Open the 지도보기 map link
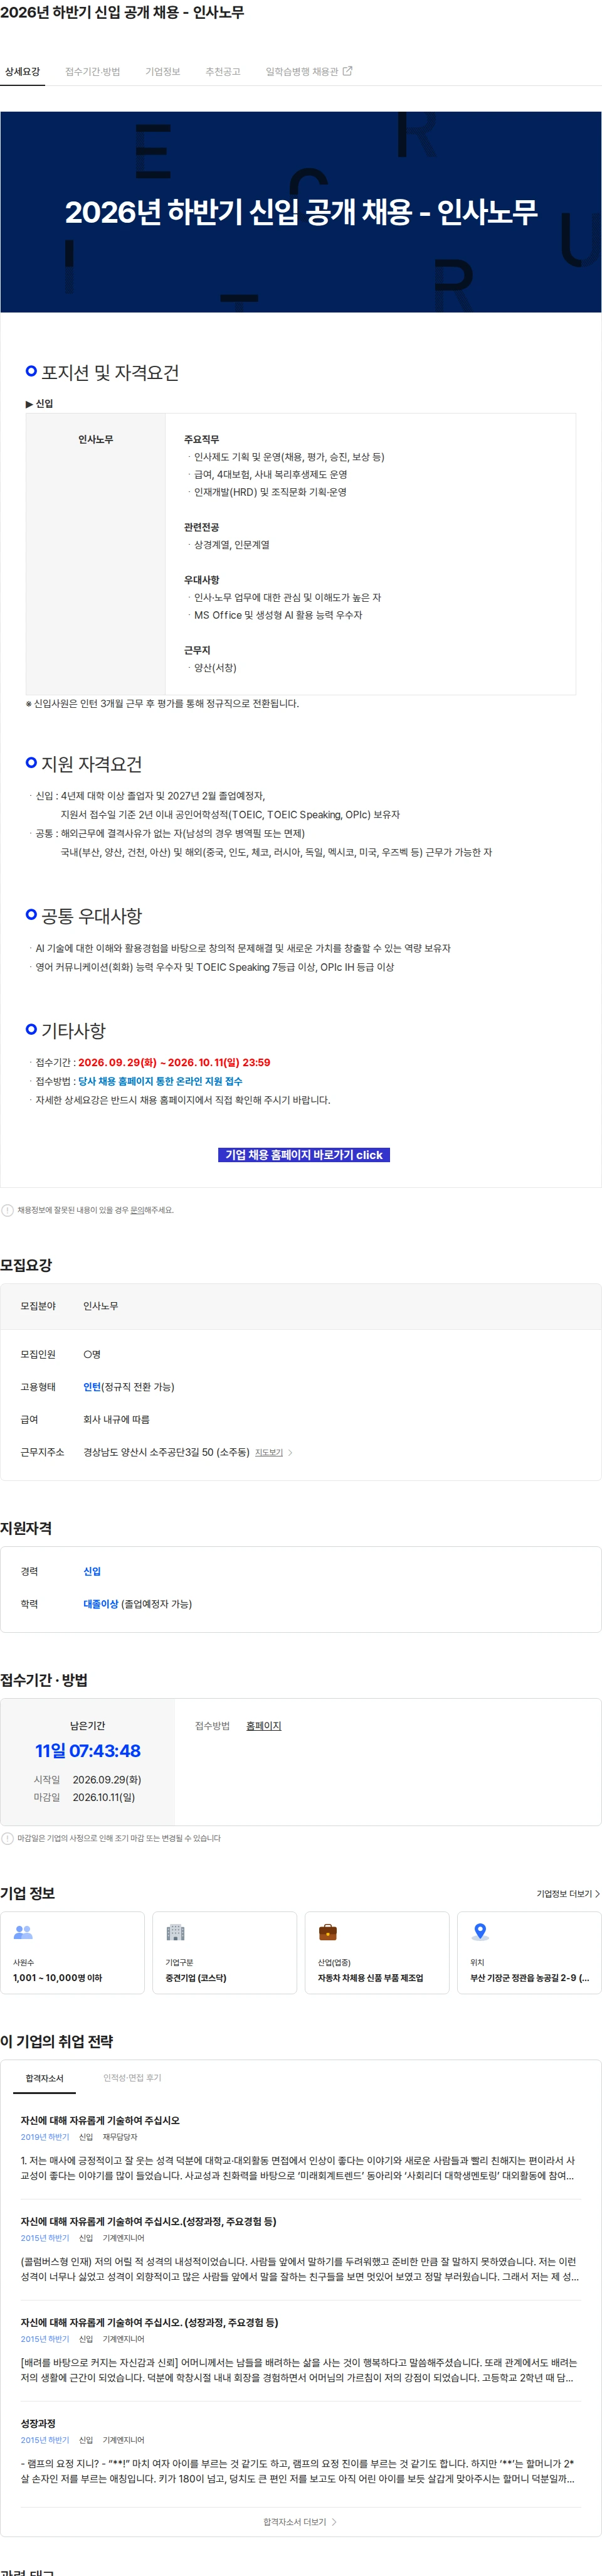 tap(268, 1452)
